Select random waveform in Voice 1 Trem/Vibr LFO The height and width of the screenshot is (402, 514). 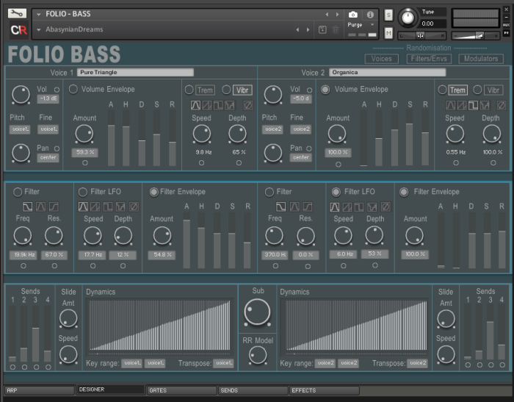(229, 105)
